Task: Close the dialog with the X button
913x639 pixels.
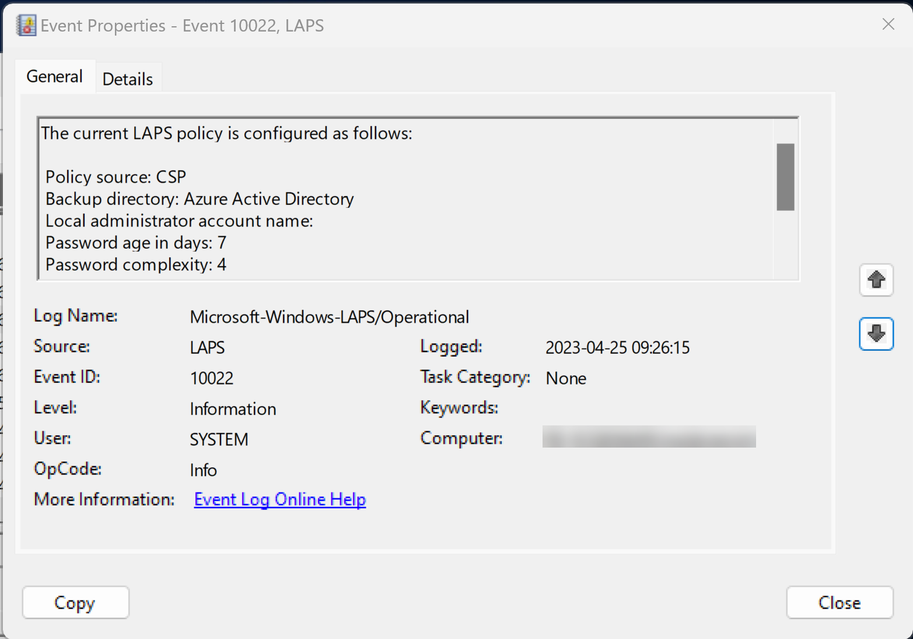Action: [x=888, y=25]
